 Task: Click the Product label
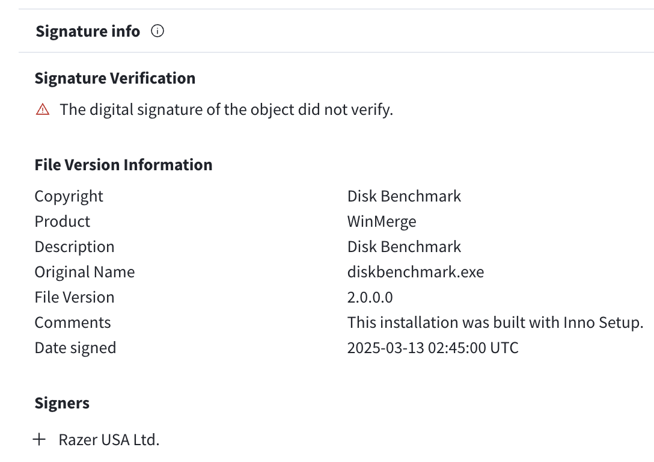pos(62,221)
